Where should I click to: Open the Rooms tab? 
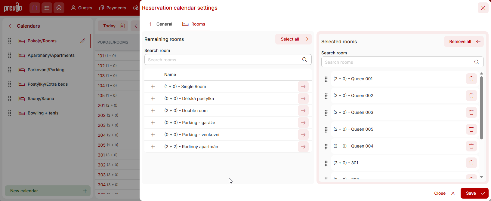coord(194,24)
